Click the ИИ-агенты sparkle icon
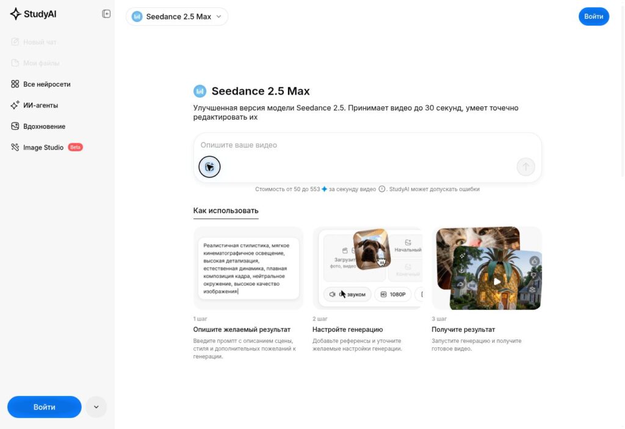This screenshot has height=429, width=625. (x=15, y=105)
